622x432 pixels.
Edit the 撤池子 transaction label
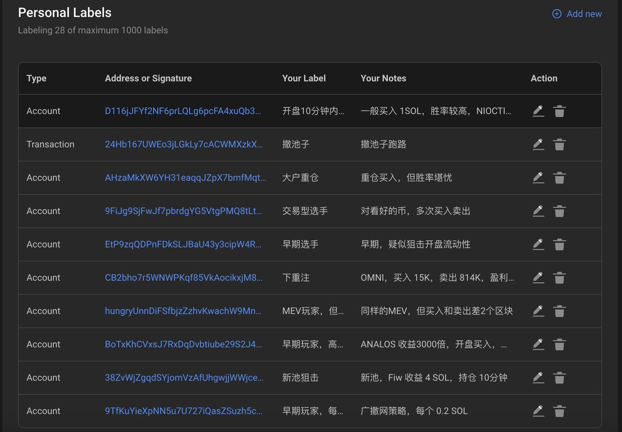(x=538, y=145)
